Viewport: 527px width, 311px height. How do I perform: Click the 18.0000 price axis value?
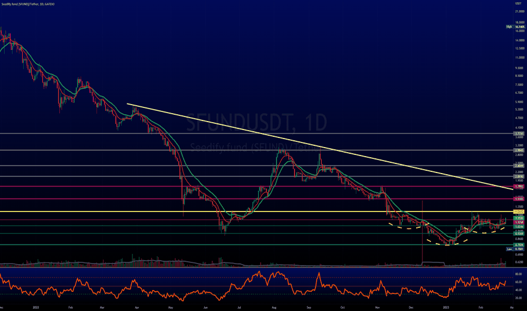[519, 23]
